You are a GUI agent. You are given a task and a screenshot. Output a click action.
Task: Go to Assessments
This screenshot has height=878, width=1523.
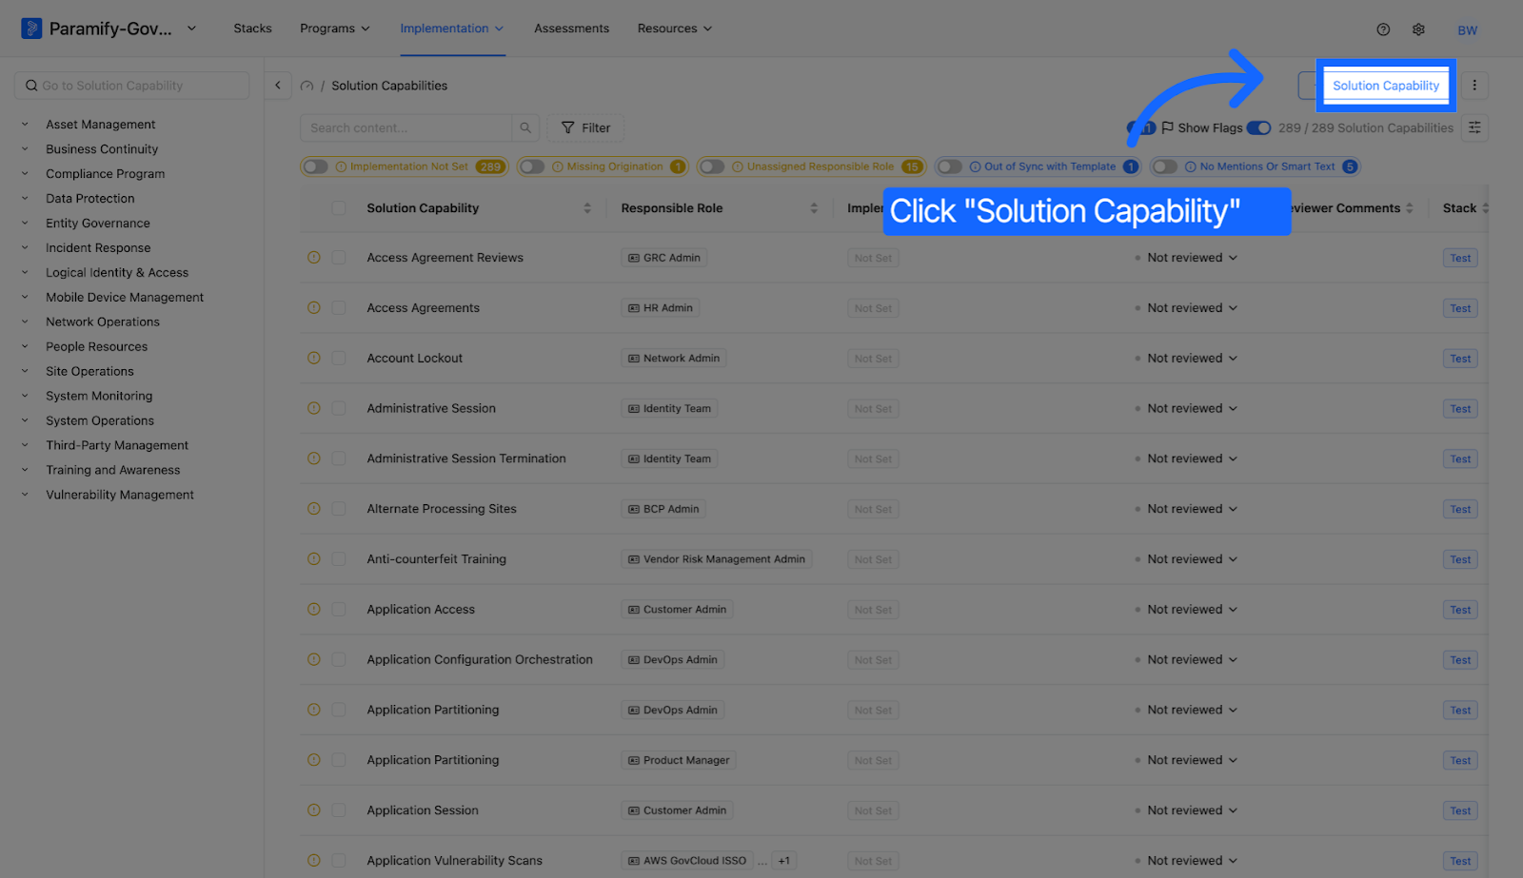571,29
